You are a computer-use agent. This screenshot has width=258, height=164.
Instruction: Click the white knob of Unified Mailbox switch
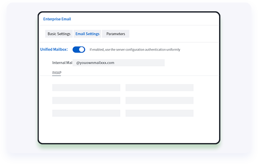82,49
